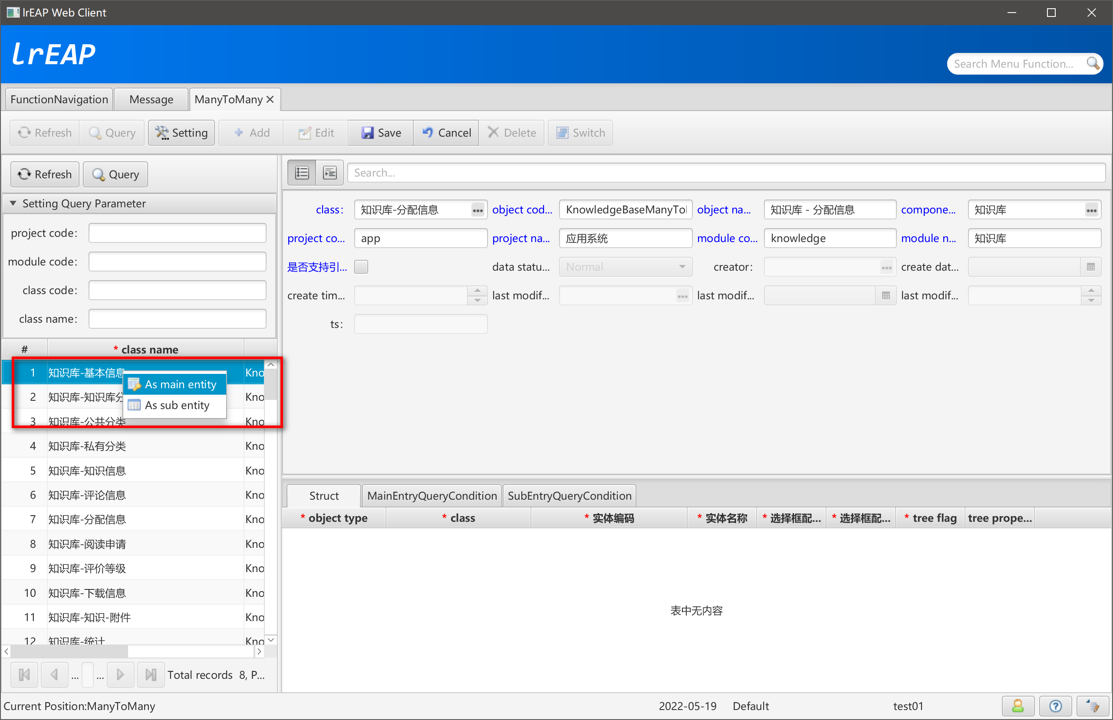Screen dimensions: 1113x720
Task: Sort by class name column header
Action: (x=145, y=350)
